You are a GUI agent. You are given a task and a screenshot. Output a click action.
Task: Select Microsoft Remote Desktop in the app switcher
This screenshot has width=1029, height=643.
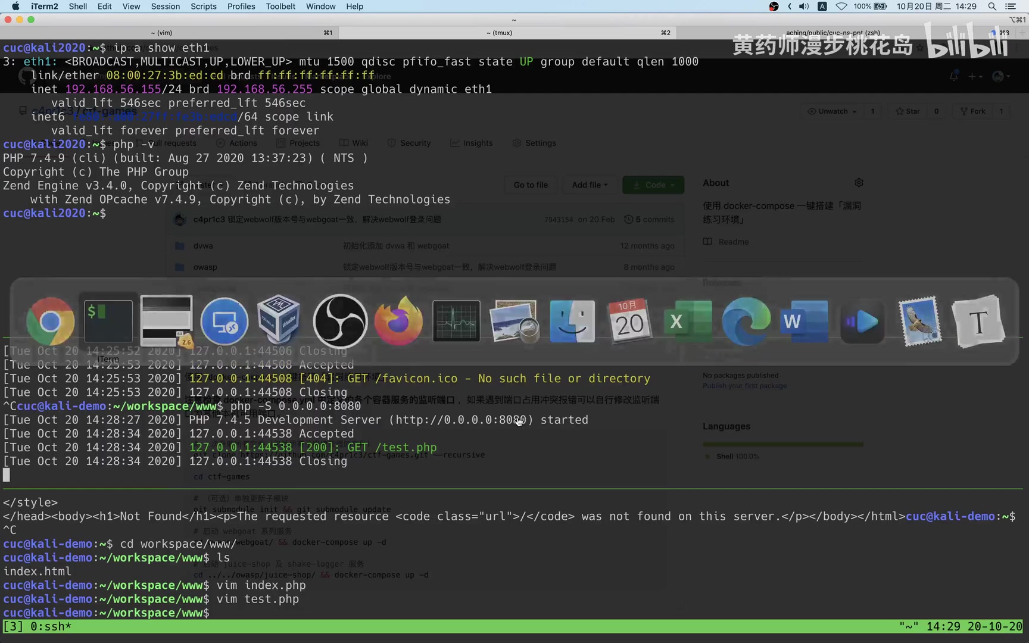(224, 321)
